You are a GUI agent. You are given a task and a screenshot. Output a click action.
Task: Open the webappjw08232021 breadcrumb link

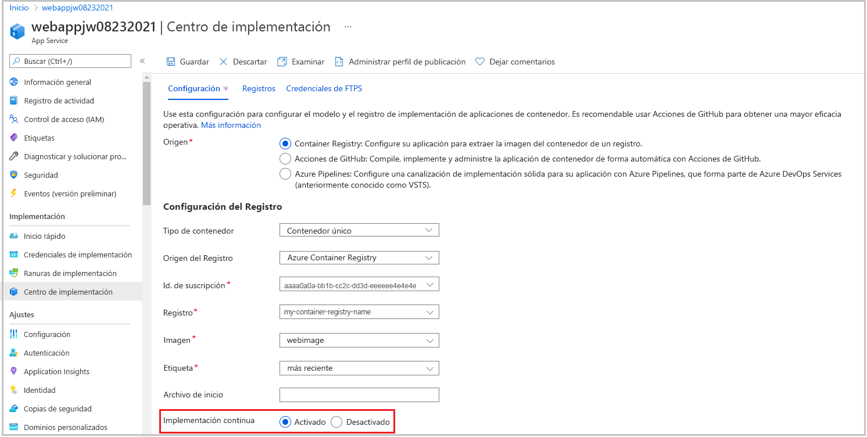pos(77,8)
